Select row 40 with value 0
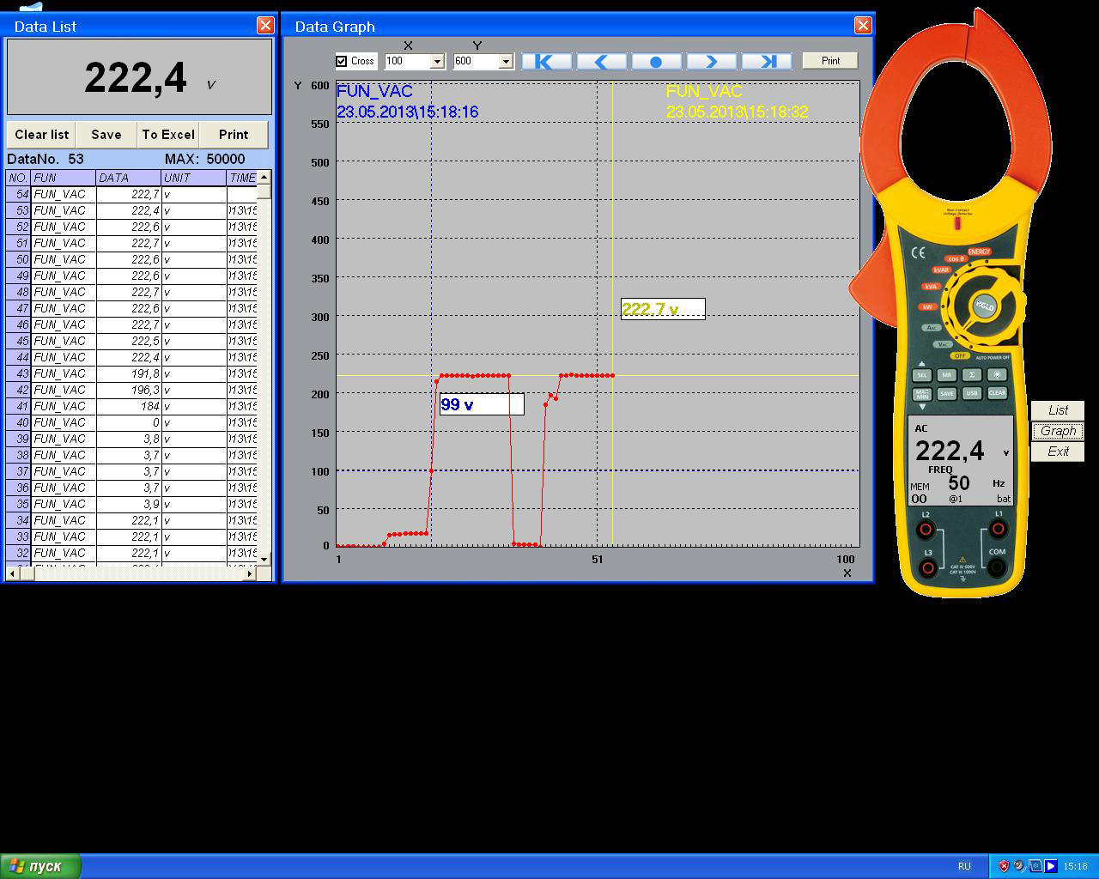 (x=131, y=422)
